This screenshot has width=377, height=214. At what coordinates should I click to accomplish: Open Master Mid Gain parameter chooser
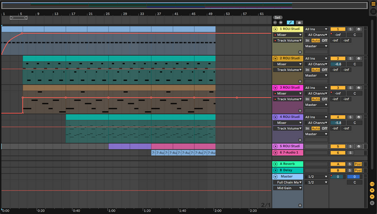coord(287,188)
